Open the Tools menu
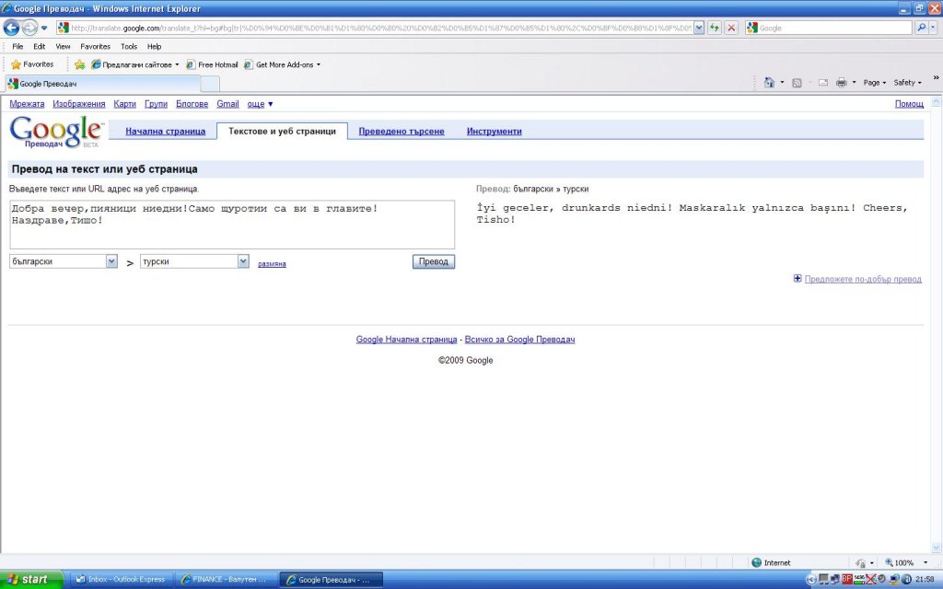 click(129, 46)
